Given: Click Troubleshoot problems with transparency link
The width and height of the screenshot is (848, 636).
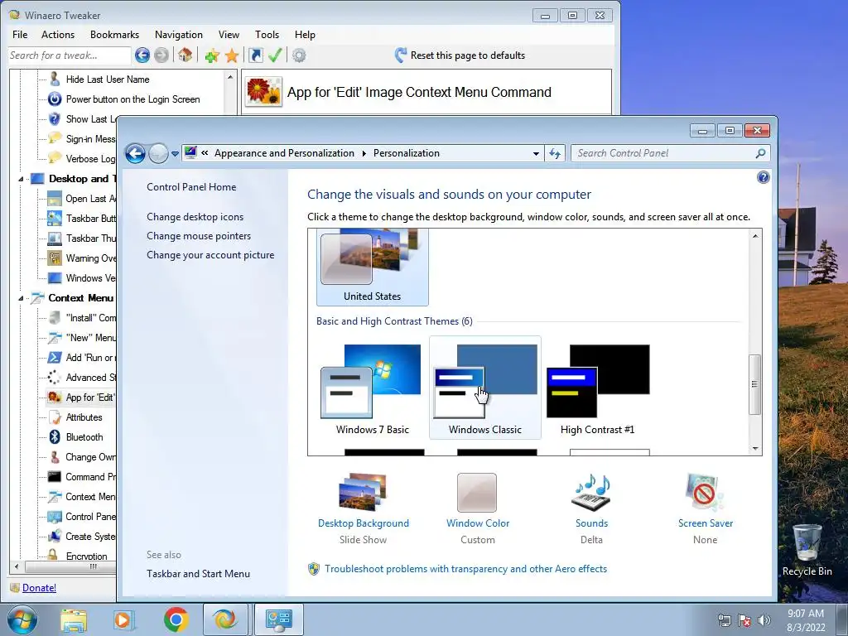Looking at the screenshot, I should click(465, 569).
